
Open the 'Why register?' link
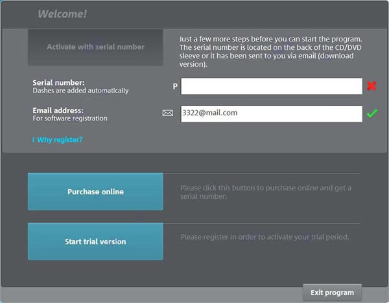[60, 140]
